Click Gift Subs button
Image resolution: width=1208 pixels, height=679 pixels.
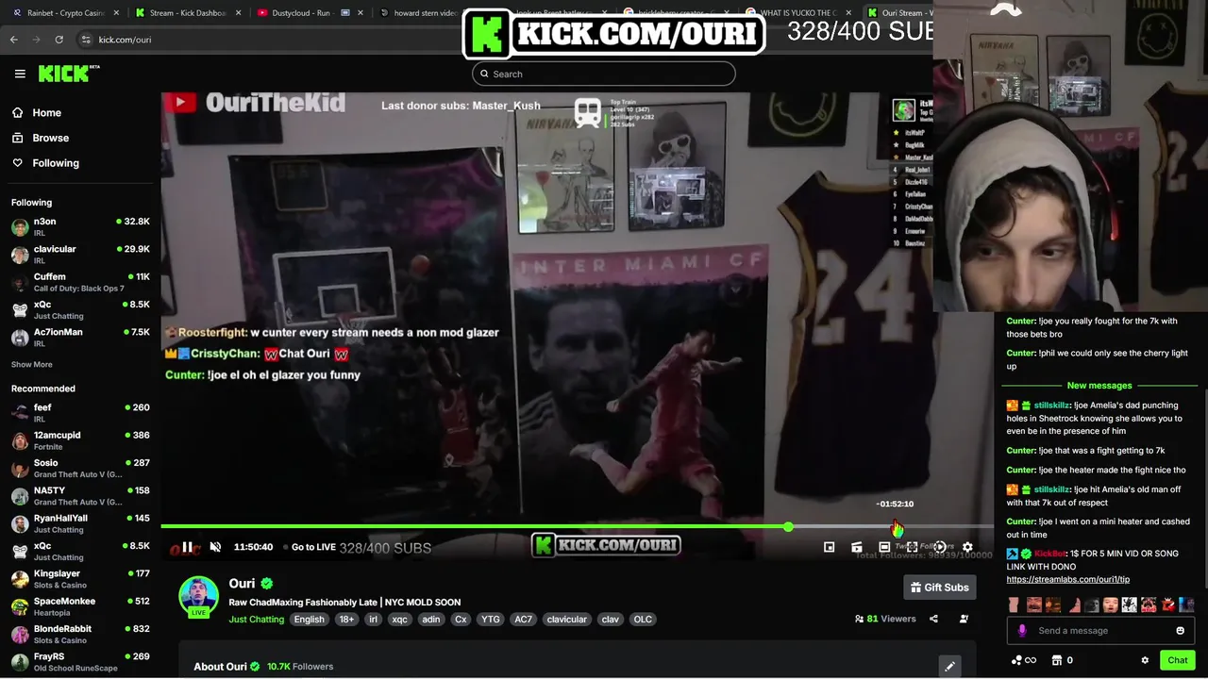939,588
